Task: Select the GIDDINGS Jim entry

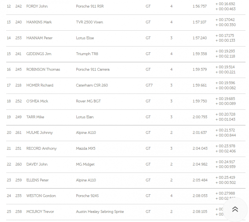Action: (39, 54)
